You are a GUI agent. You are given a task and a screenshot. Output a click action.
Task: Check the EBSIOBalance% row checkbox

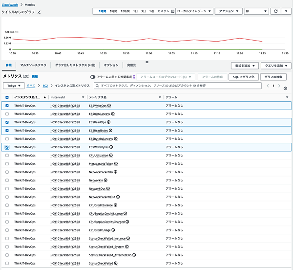[7, 113]
